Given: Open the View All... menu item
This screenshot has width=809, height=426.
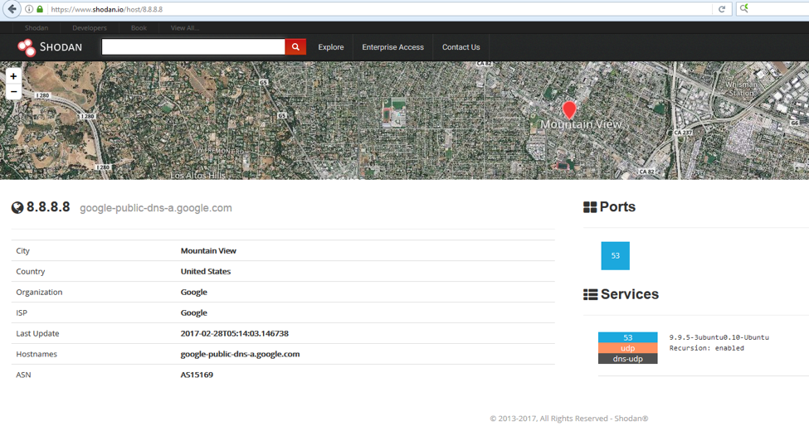Looking at the screenshot, I should click(x=185, y=28).
